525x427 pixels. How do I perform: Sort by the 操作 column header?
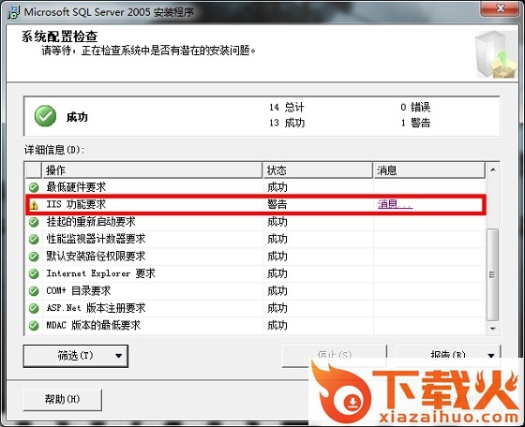152,170
